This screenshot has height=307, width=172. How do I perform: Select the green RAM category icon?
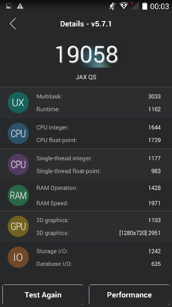[18, 195]
